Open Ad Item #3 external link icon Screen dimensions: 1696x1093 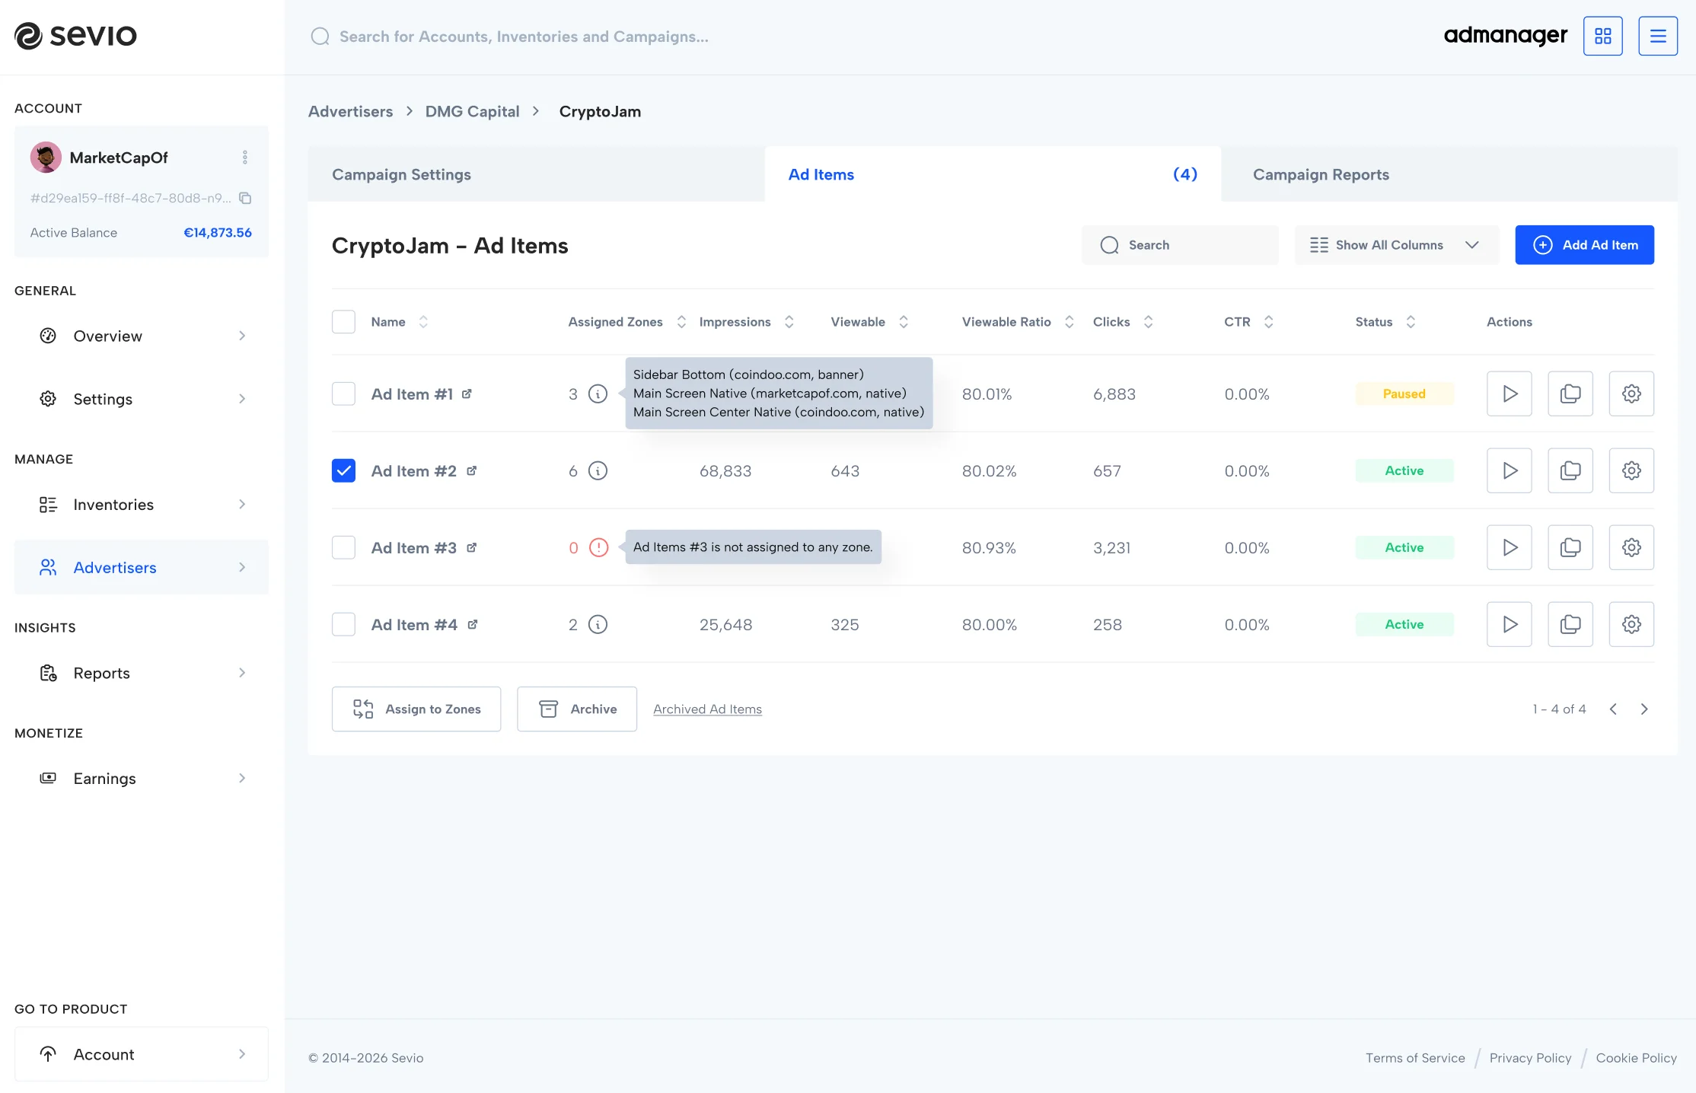pos(471,547)
